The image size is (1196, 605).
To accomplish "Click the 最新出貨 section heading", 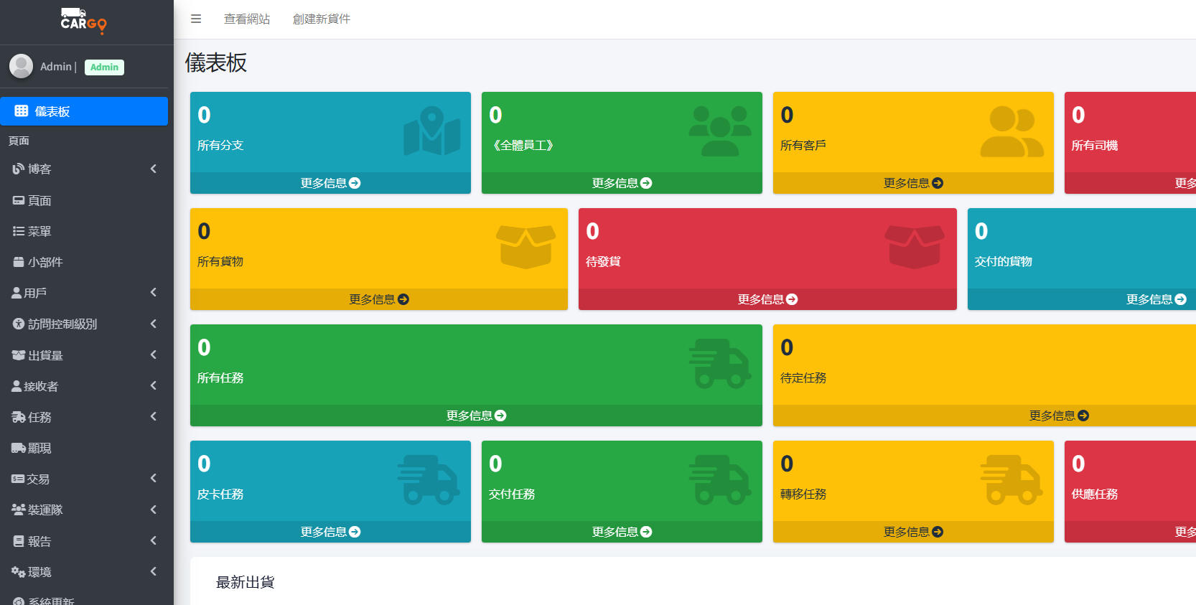I will click(246, 582).
